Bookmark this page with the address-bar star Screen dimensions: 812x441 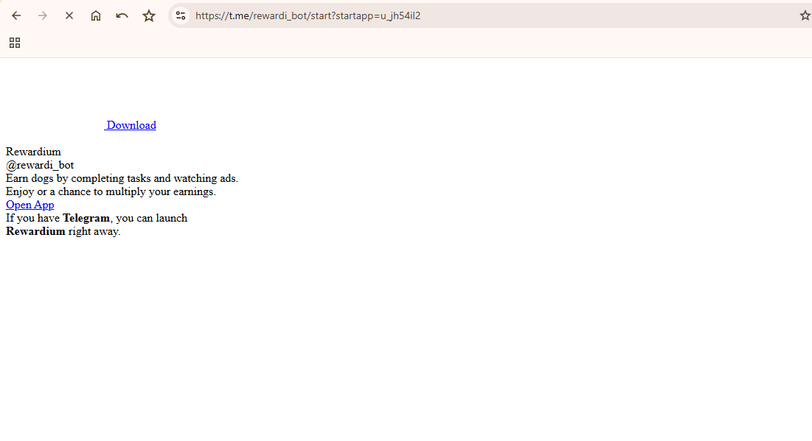[x=805, y=15]
